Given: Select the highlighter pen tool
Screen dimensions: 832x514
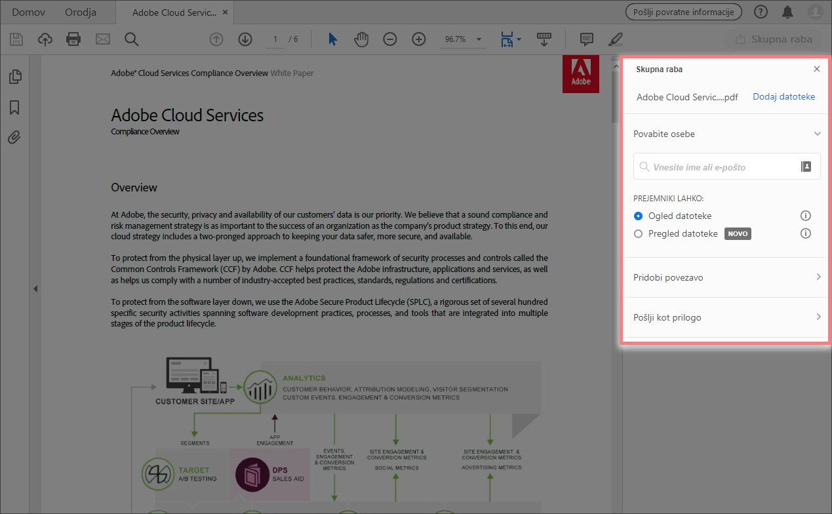Looking at the screenshot, I should [615, 39].
